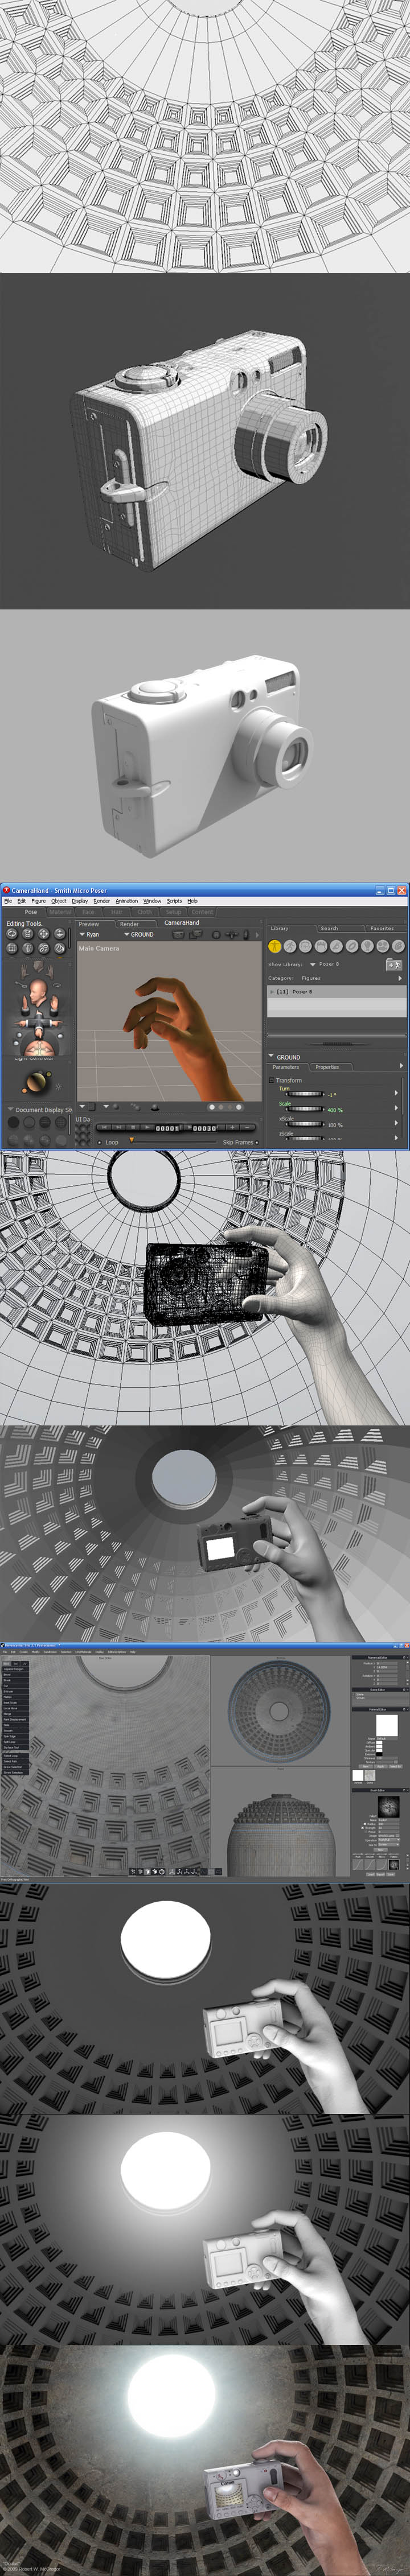410x2576 pixels.
Task: Open the Turn parameter options arrow
Action: pyautogui.click(x=397, y=1093)
